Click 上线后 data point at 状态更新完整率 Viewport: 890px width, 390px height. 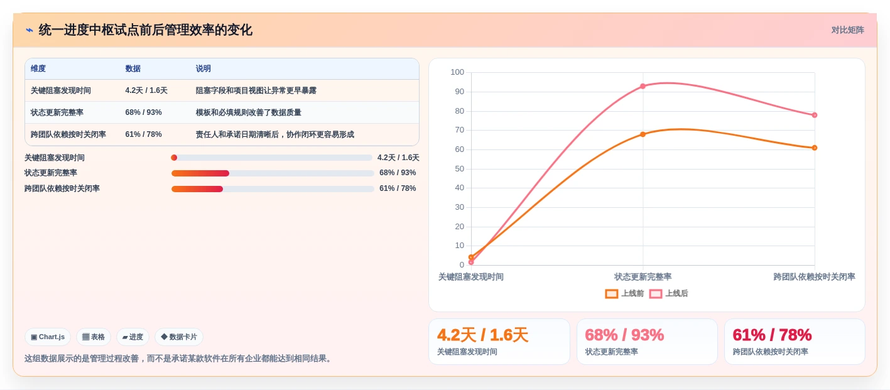(643, 86)
